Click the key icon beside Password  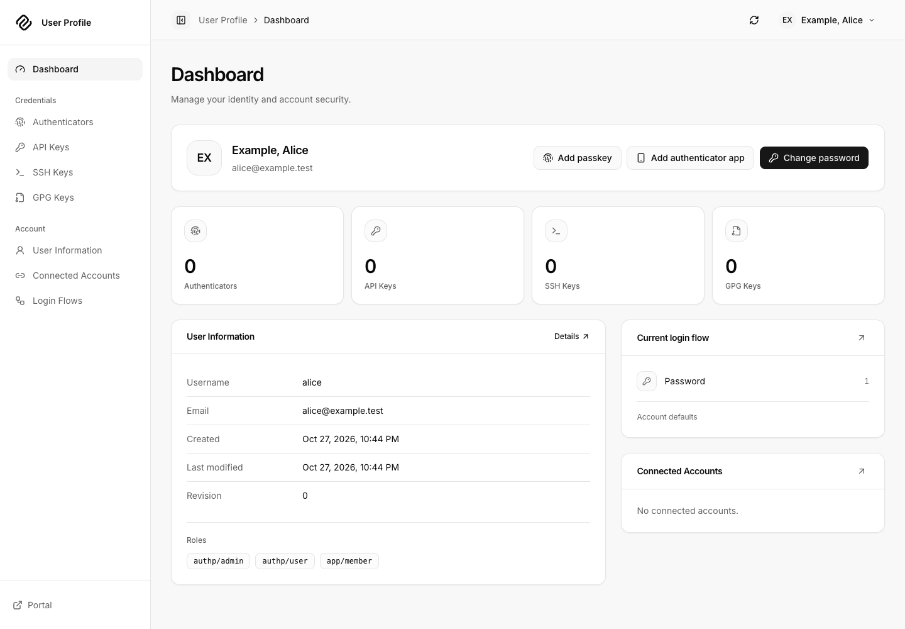(647, 381)
